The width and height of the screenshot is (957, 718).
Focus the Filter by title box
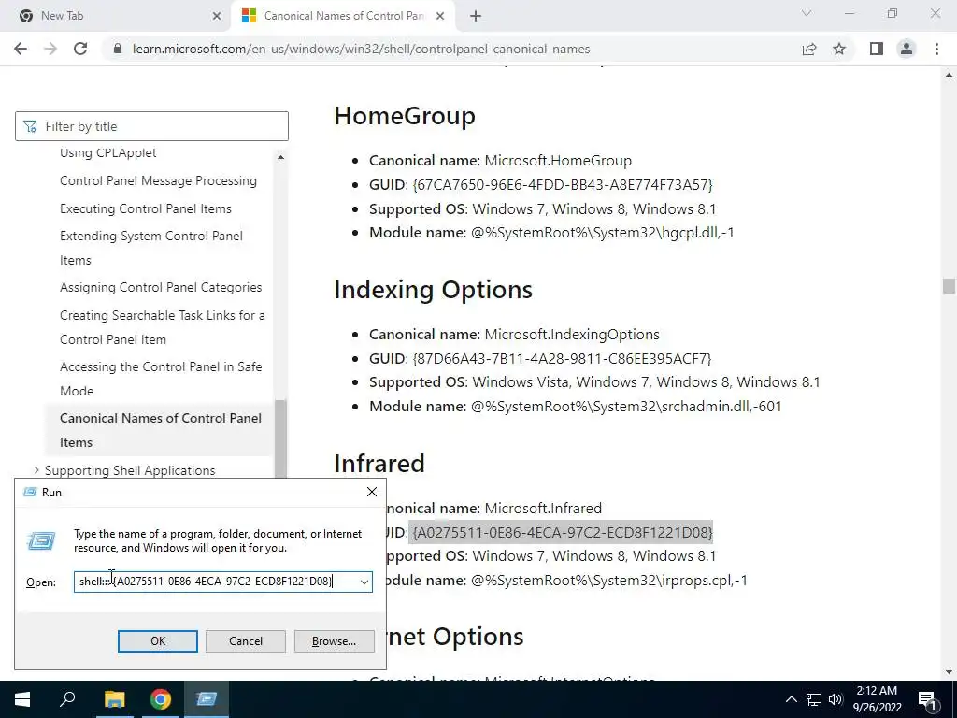point(152,126)
